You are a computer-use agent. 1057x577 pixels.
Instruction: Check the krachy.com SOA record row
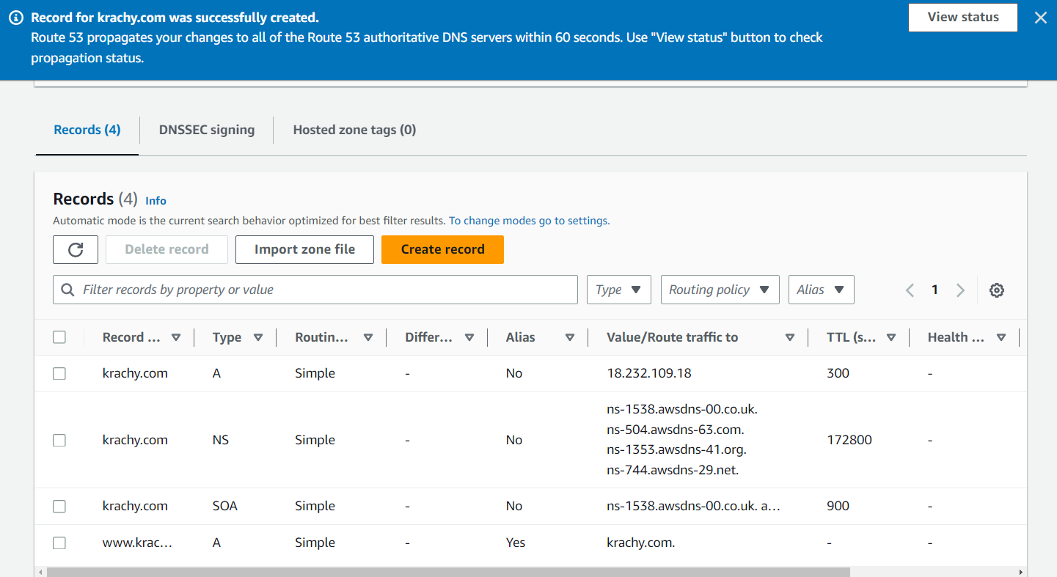click(x=59, y=507)
